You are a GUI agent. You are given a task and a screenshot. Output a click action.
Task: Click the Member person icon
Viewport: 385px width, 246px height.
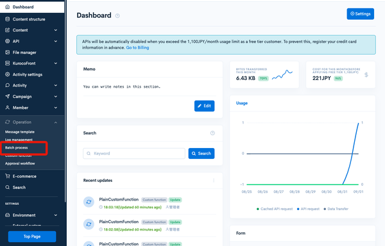8,108
